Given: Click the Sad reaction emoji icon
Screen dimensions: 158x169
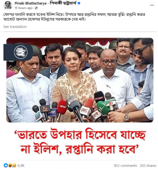Looking at the screenshot, I should [x=14, y=166].
